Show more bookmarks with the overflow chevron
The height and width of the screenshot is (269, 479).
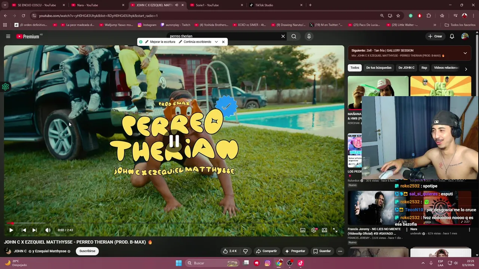pos(434,25)
